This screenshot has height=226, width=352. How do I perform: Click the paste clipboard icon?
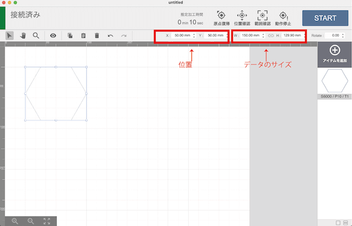tap(83, 35)
